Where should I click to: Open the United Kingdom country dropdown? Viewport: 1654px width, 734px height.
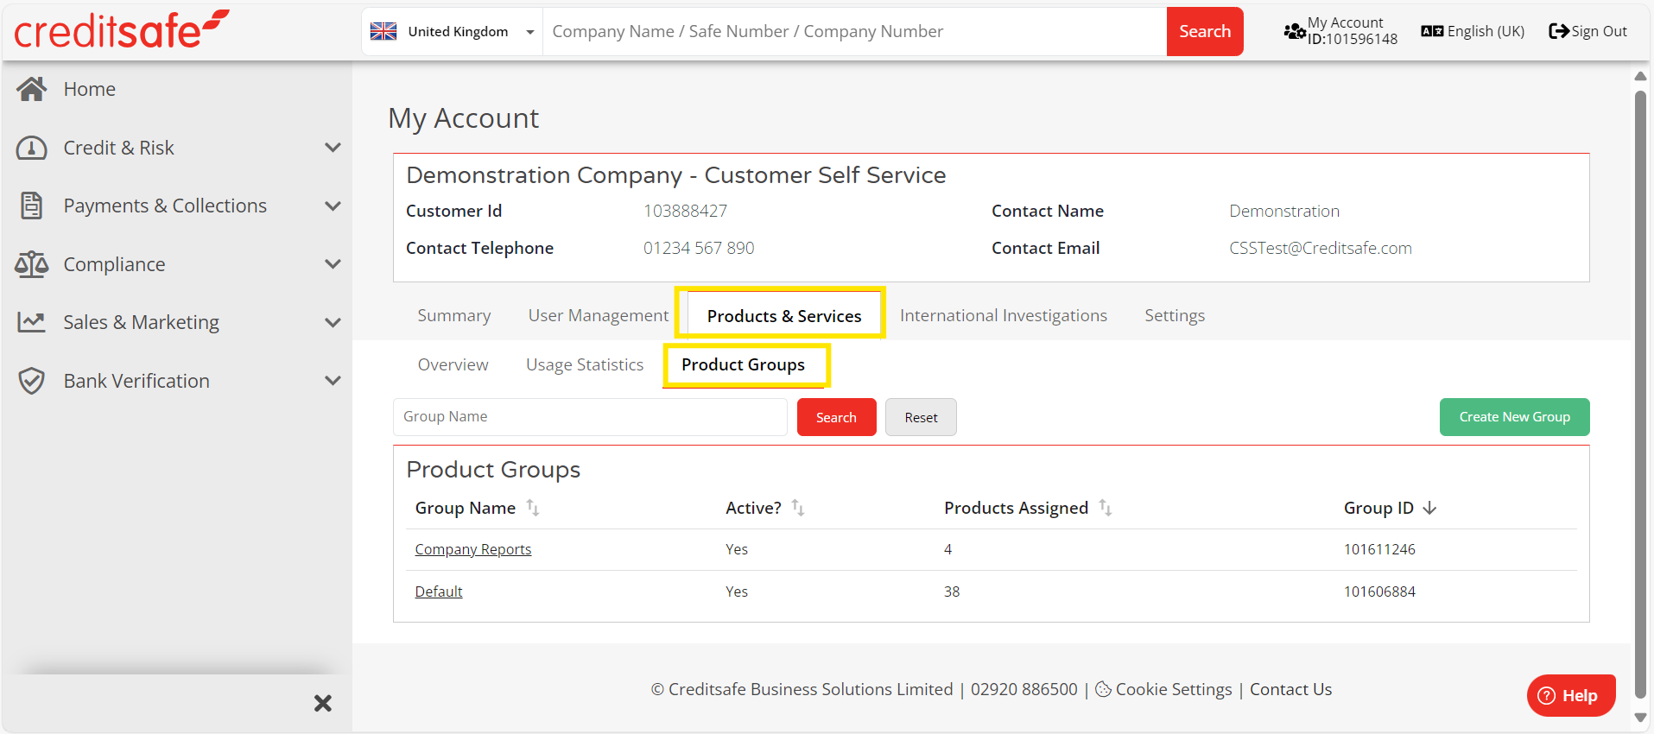[x=453, y=31]
